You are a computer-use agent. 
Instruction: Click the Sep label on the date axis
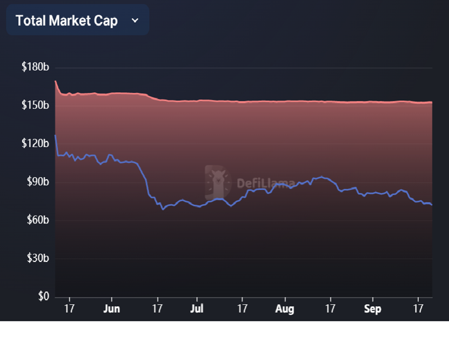point(372,309)
